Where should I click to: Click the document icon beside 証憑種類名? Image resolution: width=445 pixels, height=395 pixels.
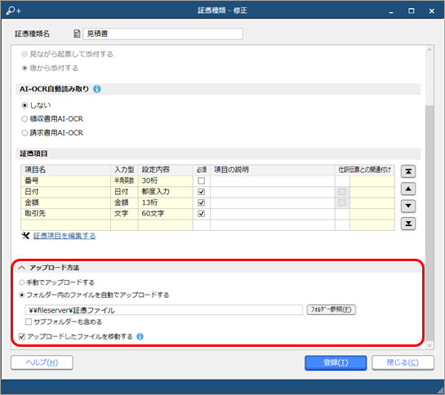[x=77, y=33]
